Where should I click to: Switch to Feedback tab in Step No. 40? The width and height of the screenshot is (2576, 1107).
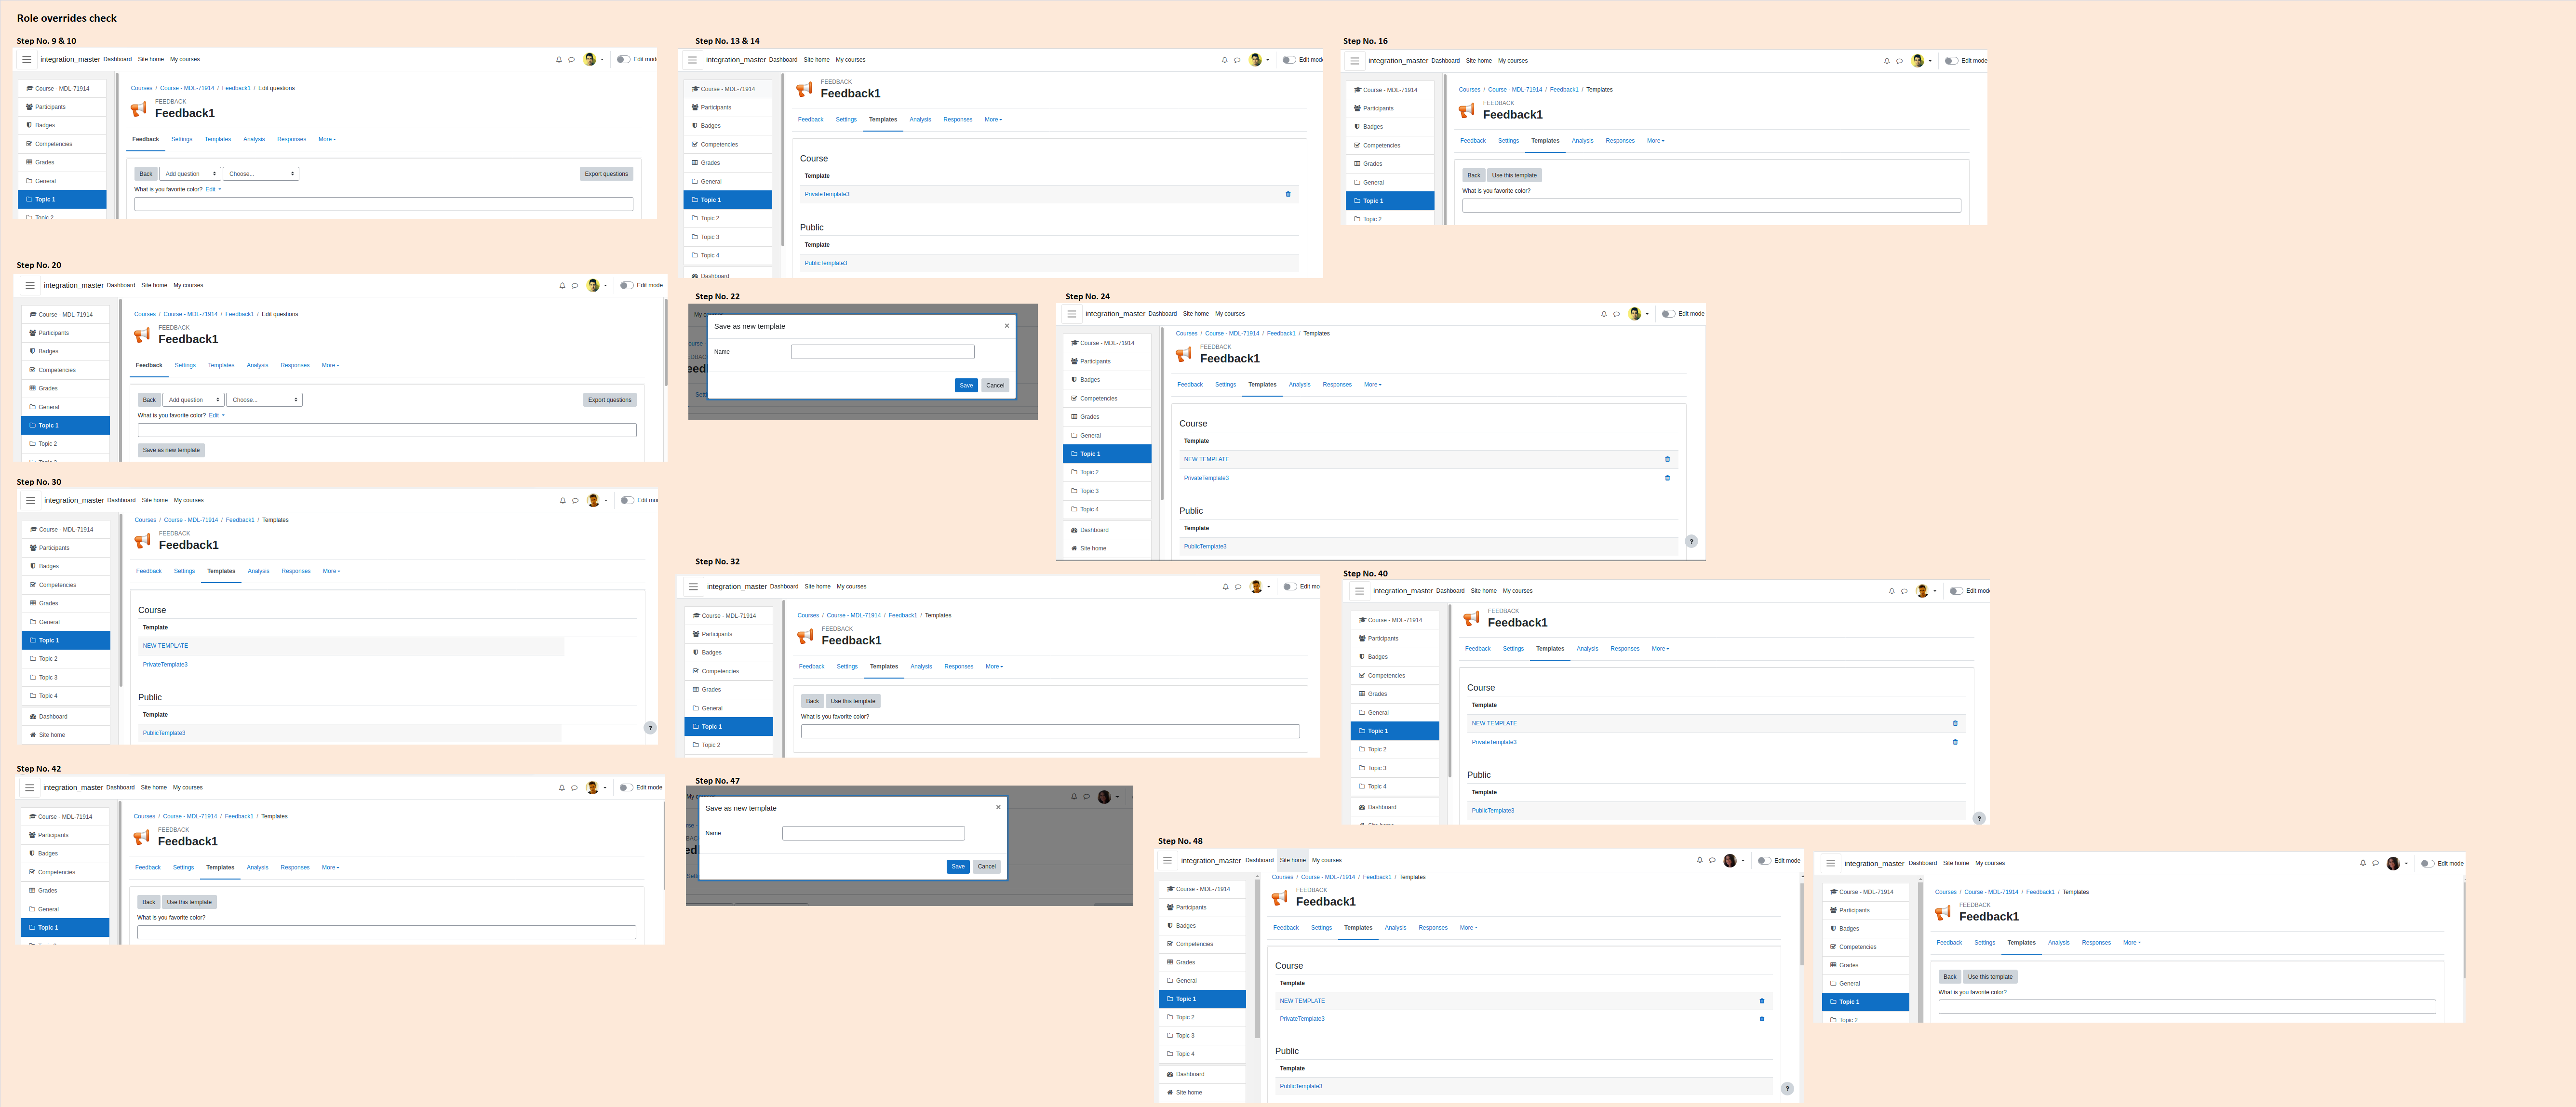click(x=1478, y=649)
